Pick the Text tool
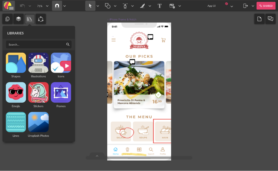The width and height of the screenshot is (278, 171). point(159,6)
